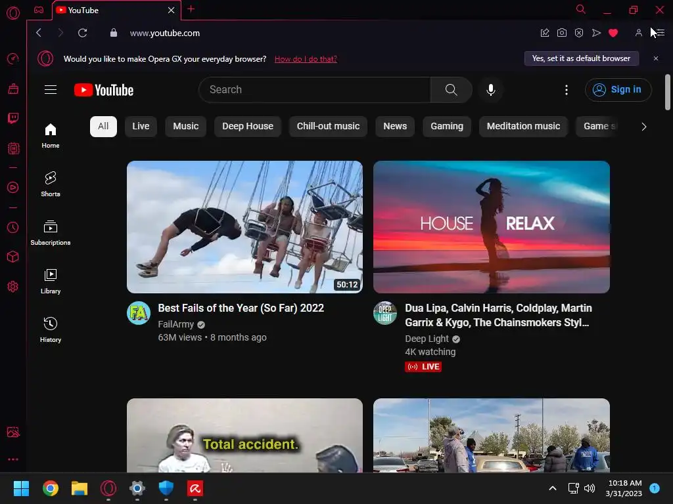Image resolution: width=673 pixels, height=504 pixels.
Task: Open the How do I do that? link
Action: pyautogui.click(x=306, y=59)
